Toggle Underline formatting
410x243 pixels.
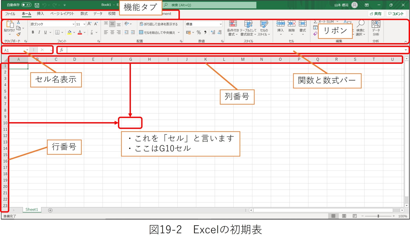click(x=45, y=32)
